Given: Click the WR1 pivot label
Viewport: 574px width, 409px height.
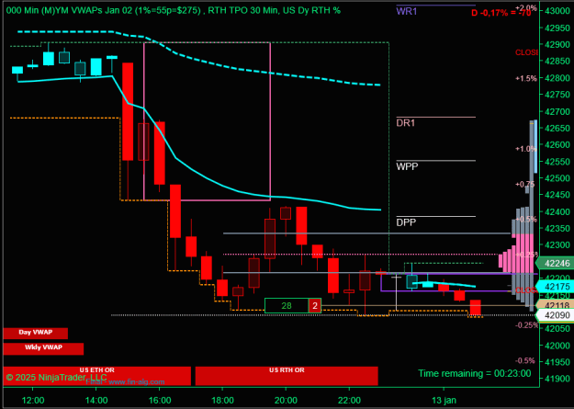Looking at the screenshot, I should point(407,11).
